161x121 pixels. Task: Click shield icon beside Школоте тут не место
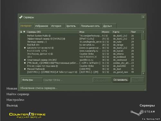coord(25,48)
